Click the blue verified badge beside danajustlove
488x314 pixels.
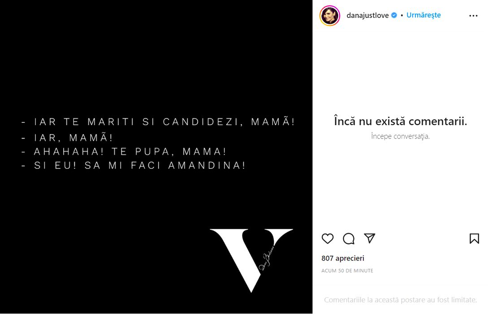(x=394, y=15)
